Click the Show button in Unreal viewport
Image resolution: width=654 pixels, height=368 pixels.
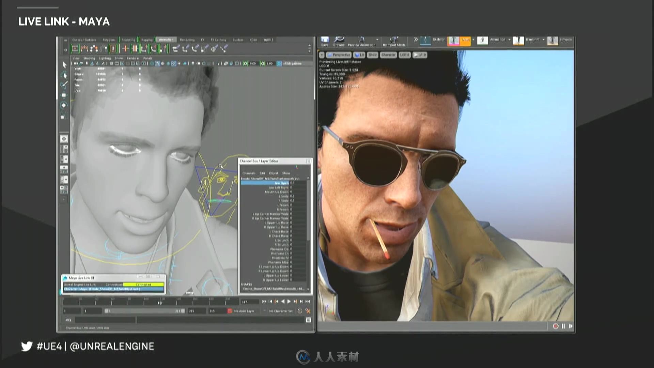(373, 55)
